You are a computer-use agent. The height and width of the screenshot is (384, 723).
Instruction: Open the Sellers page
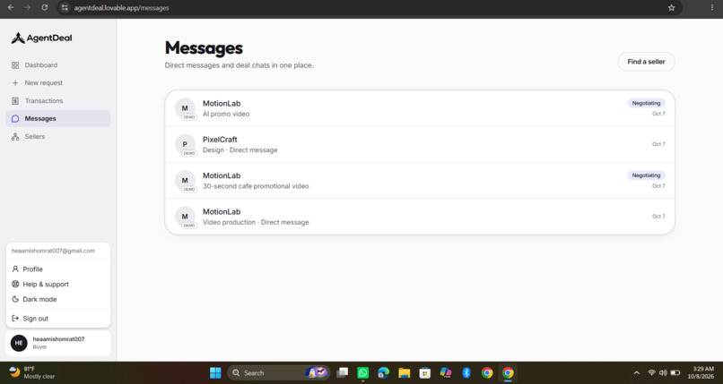[58, 137]
